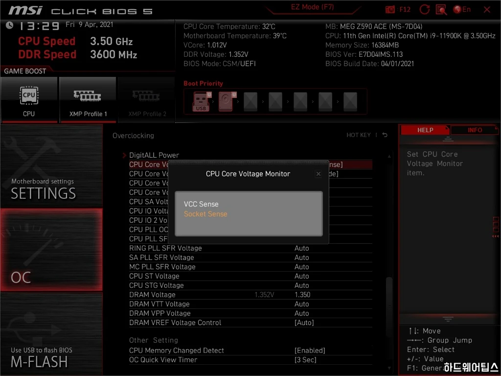Open the OC overclocking section

(x=51, y=250)
